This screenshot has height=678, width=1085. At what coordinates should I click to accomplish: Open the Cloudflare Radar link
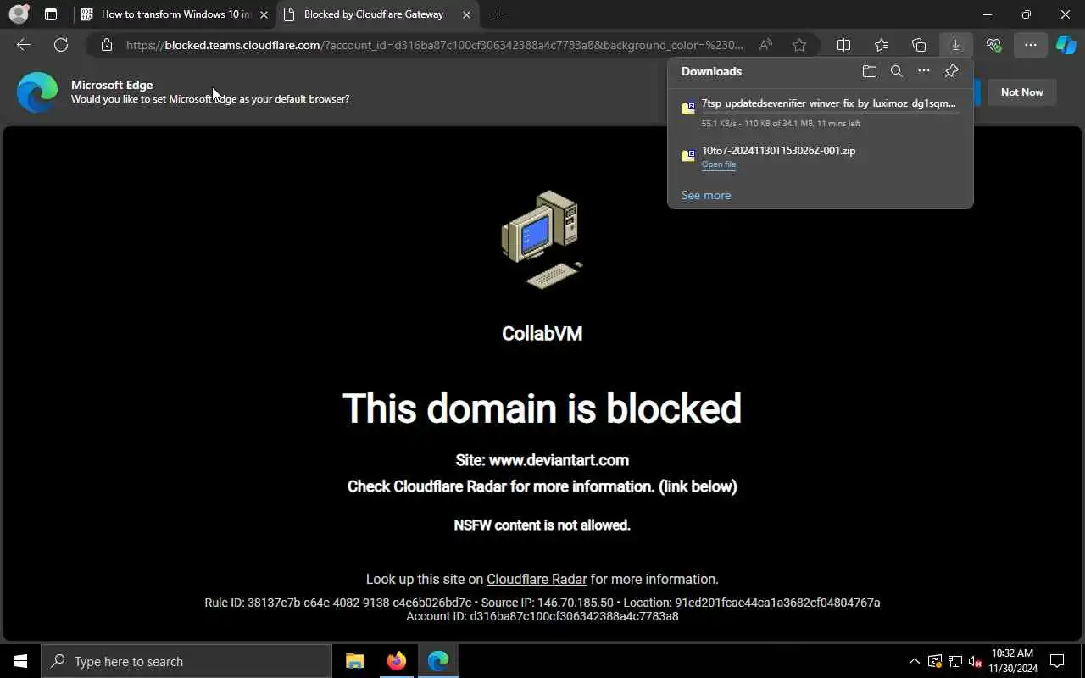coord(537,580)
